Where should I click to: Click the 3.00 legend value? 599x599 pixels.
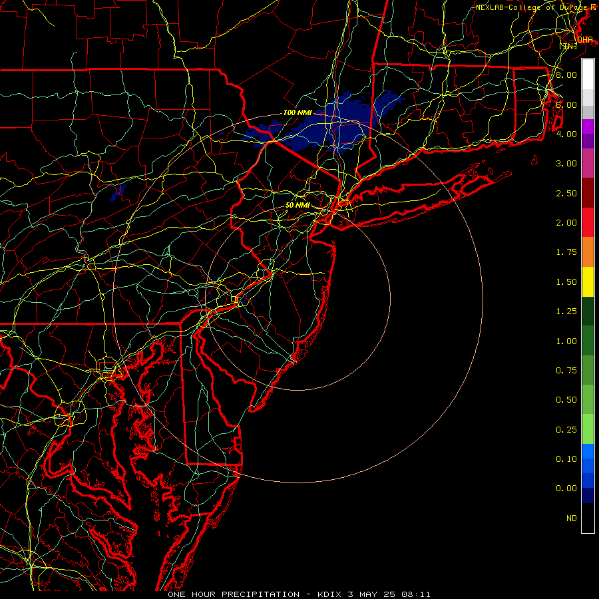(x=566, y=164)
